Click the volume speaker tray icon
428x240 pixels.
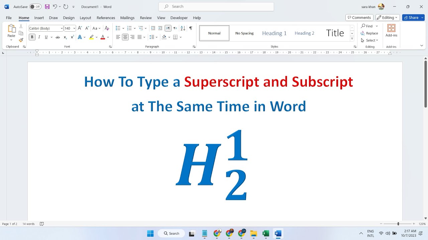point(388,233)
